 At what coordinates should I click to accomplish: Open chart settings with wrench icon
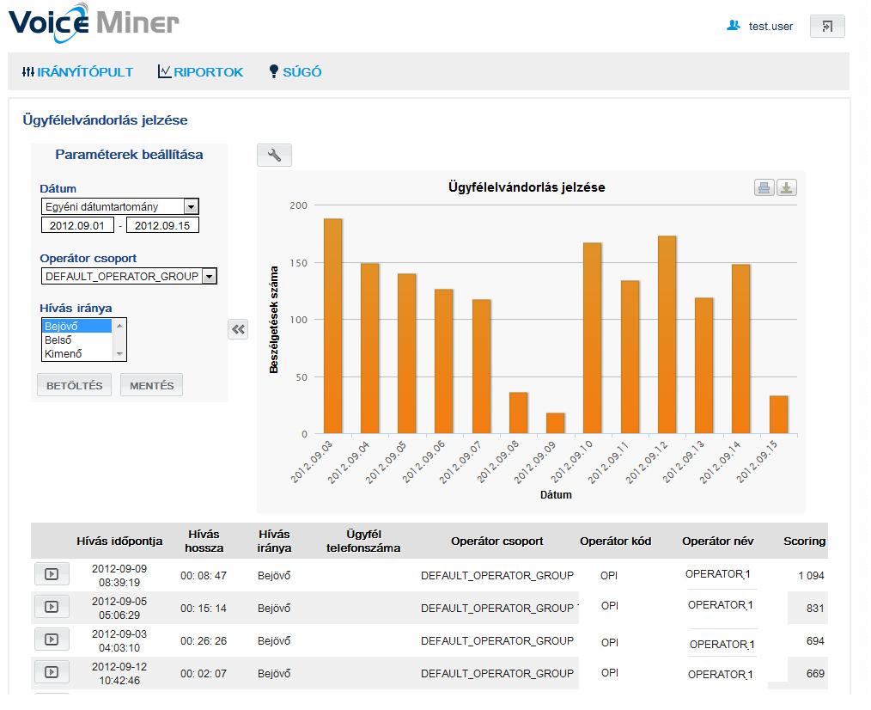click(x=274, y=155)
